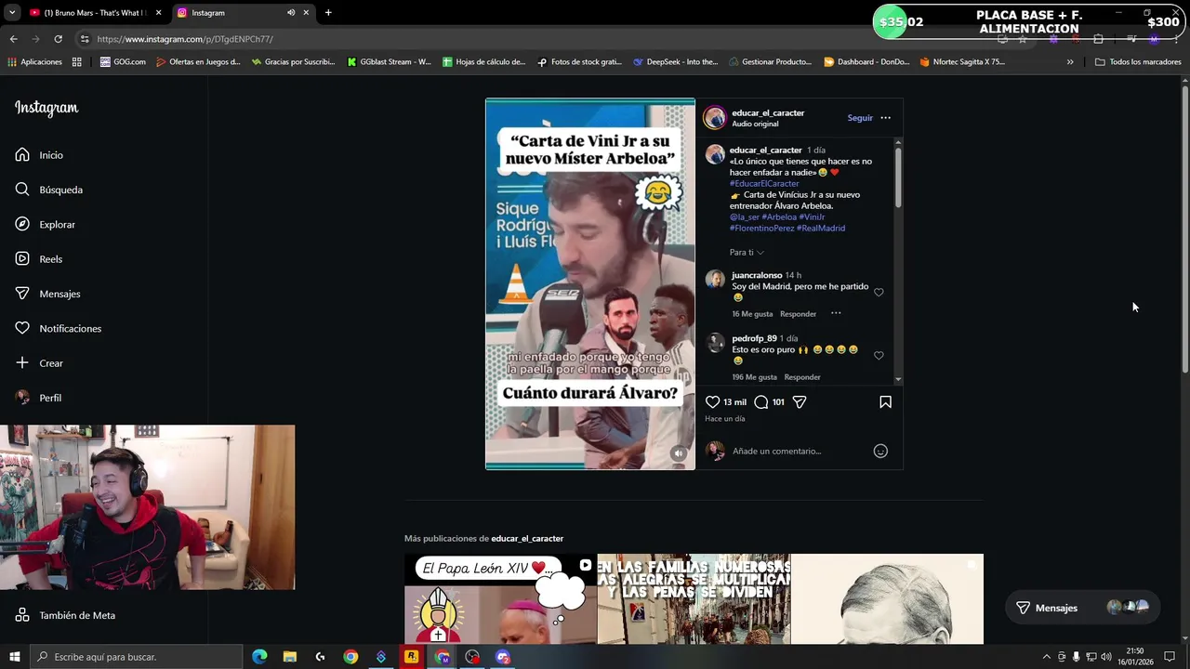This screenshot has height=669, width=1190.
Task: Open the pedrofp_89 commenter profile name
Action: click(x=754, y=338)
